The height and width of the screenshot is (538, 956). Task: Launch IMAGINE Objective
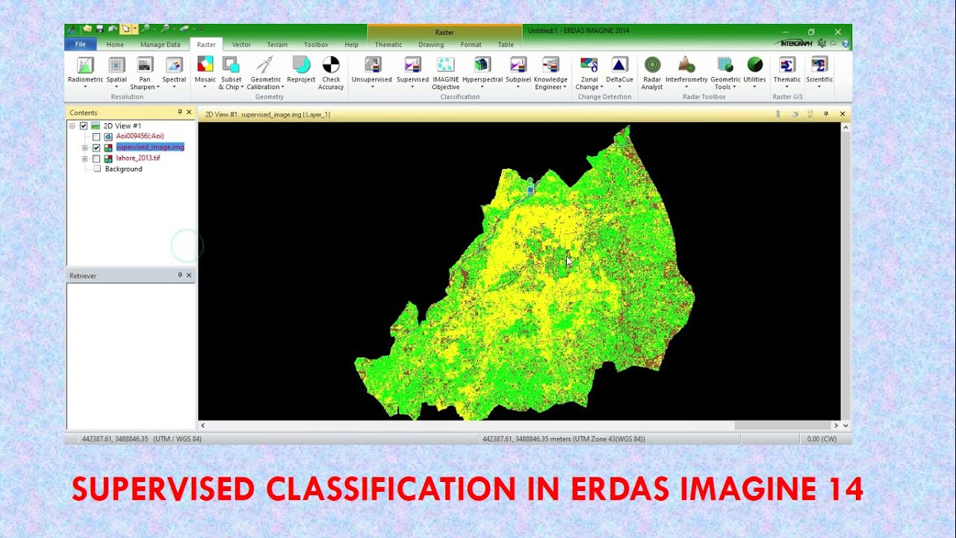[445, 73]
